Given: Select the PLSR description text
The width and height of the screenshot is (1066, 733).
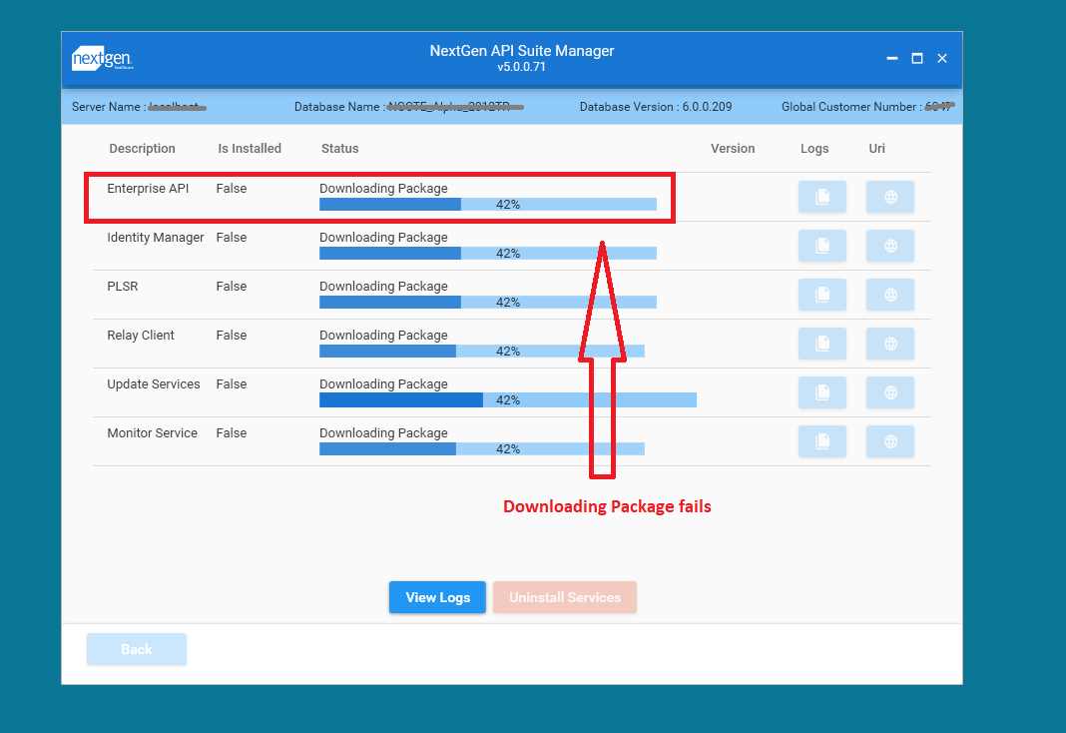Looking at the screenshot, I should coord(123,287).
